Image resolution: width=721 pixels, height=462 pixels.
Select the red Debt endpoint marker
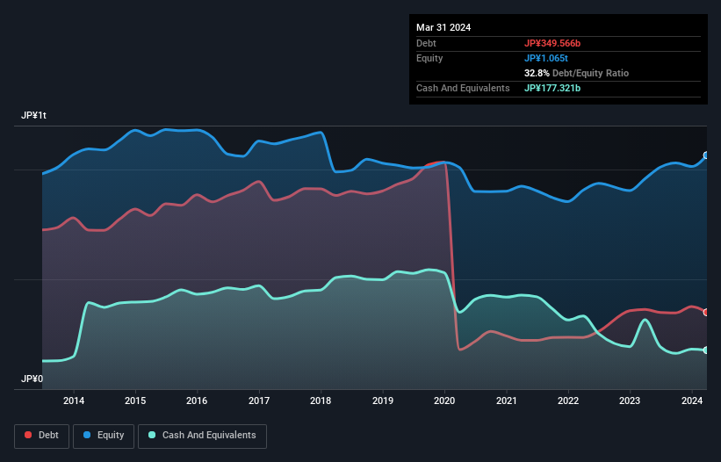[x=706, y=312]
